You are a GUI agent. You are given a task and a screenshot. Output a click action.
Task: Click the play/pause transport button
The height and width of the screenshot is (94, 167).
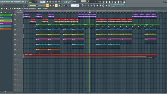coord(33,2)
